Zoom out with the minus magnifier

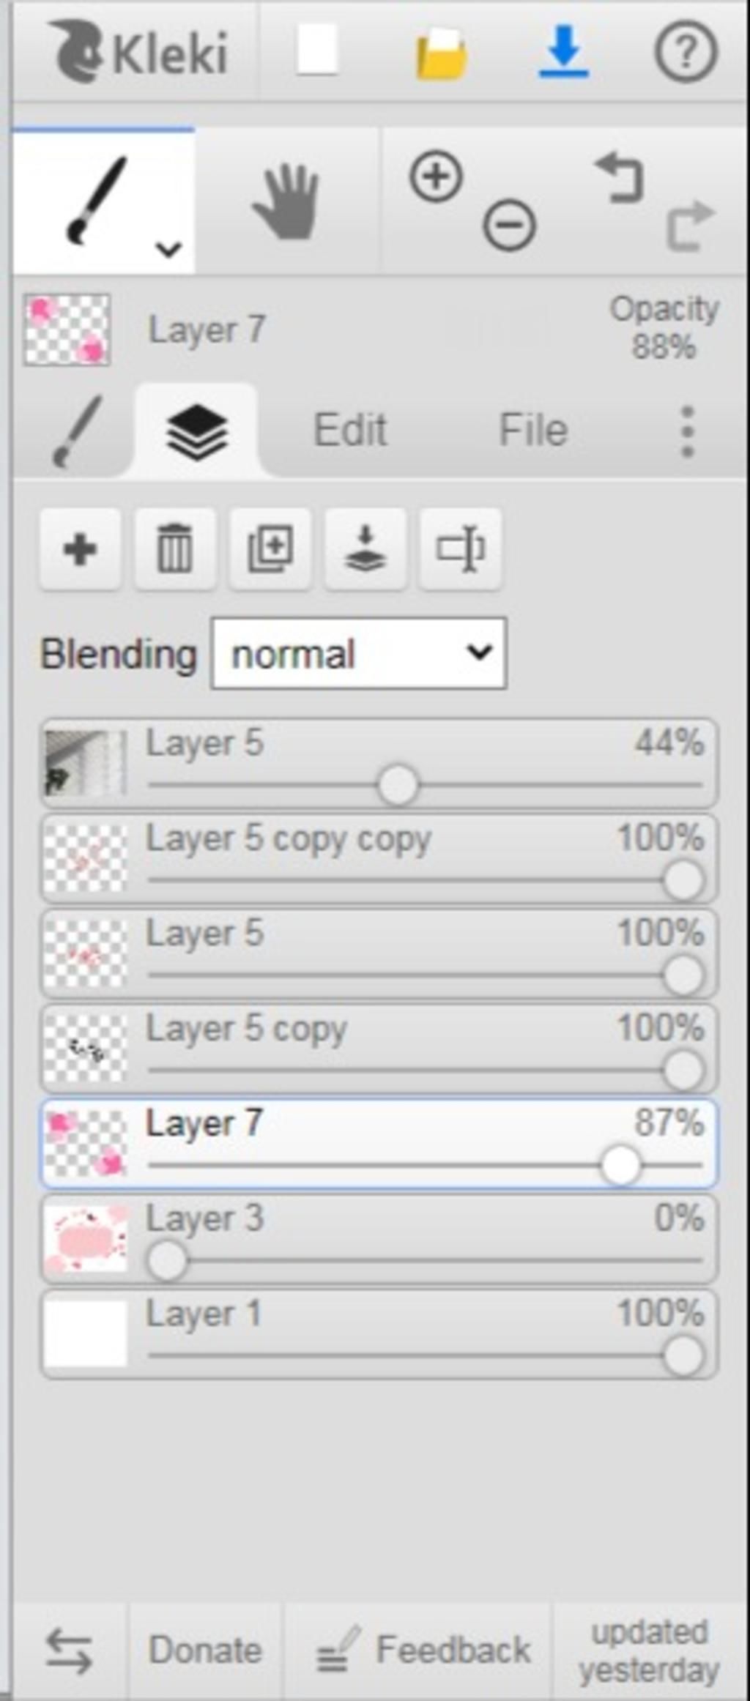click(x=509, y=225)
